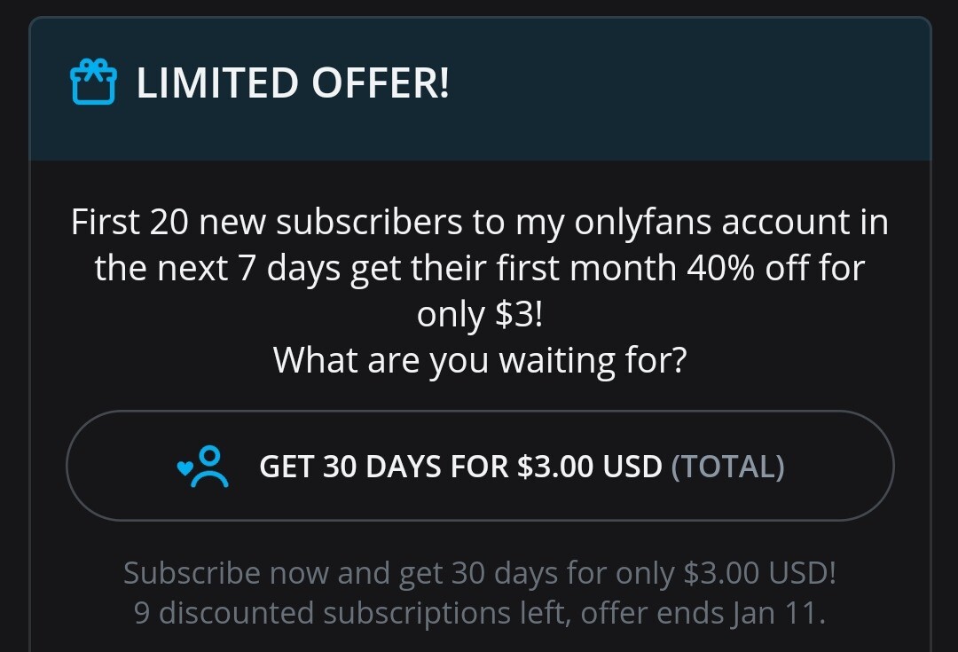The width and height of the screenshot is (958, 652).
Task: Click the "offer ends Jan 11" text
Action: tap(703, 613)
